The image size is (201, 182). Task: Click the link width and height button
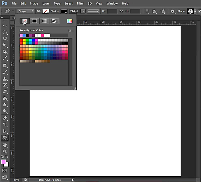(121, 11)
